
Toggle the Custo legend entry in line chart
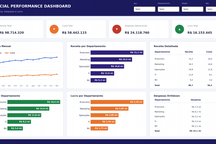(x=10, y=53)
